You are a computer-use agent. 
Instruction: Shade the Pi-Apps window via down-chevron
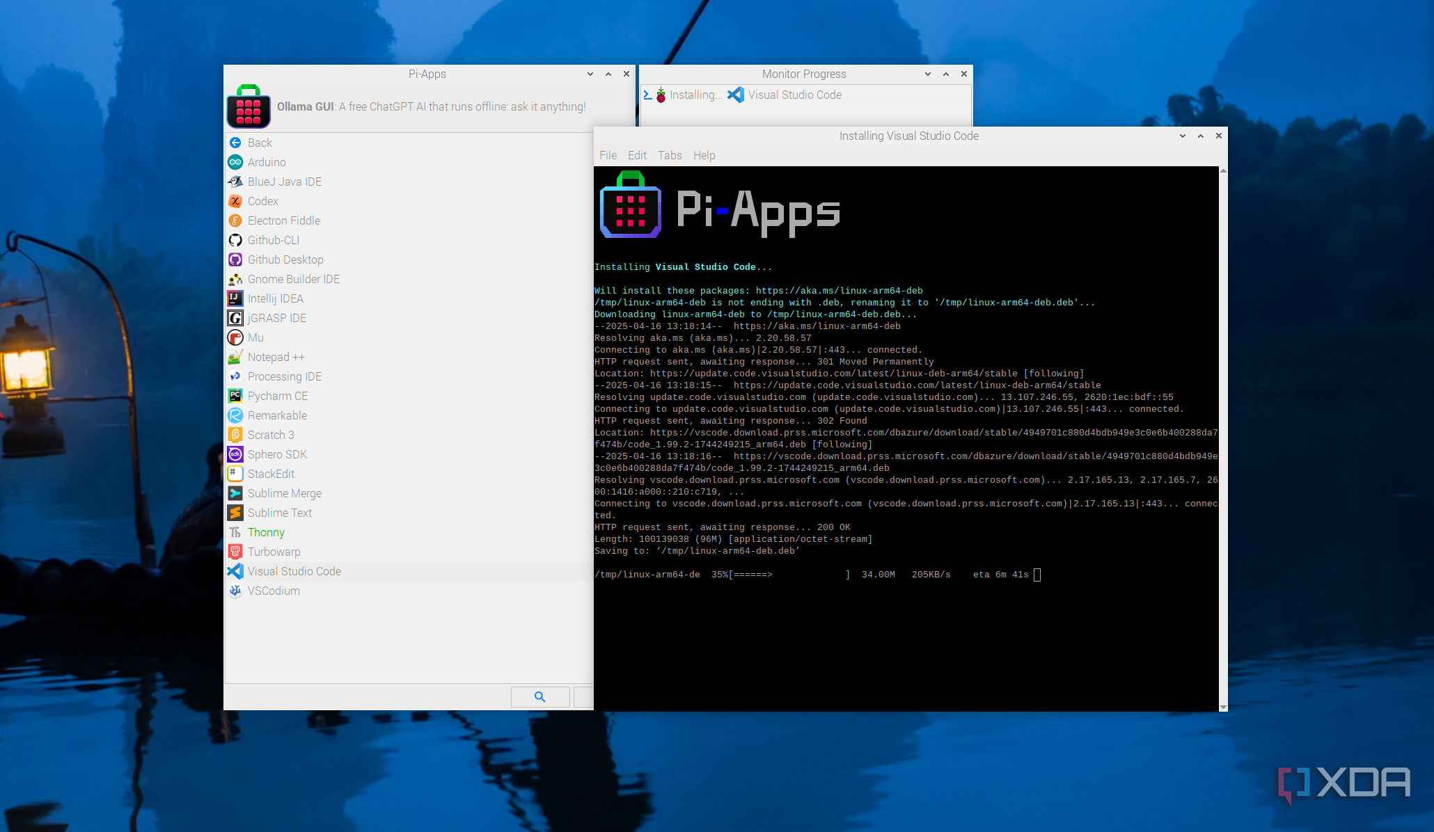click(590, 74)
